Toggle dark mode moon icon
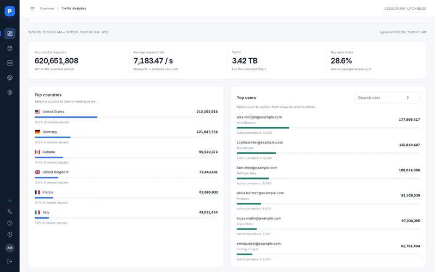Image resolution: width=435 pixels, height=272 pixels. click(10, 234)
